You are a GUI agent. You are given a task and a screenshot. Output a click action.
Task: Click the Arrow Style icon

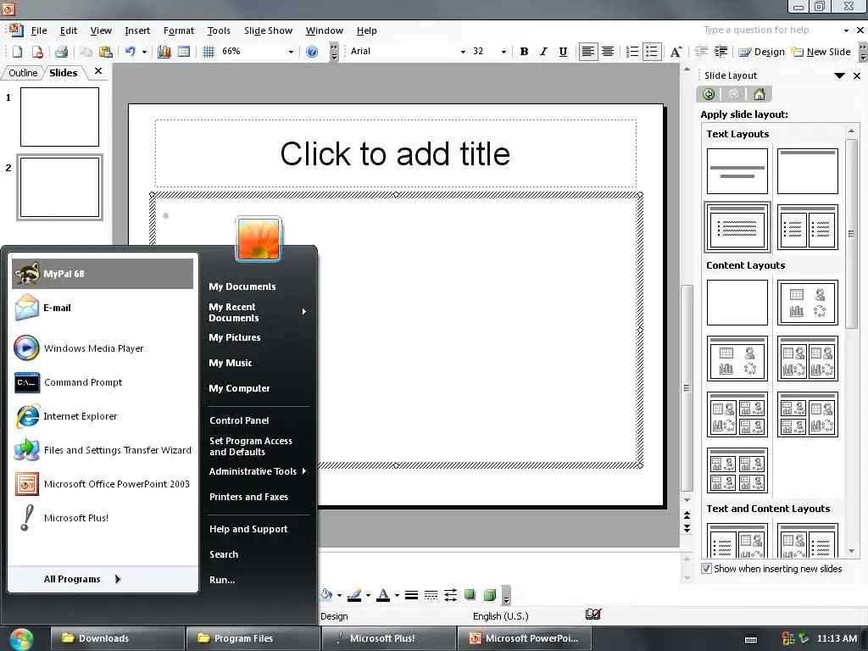451,595
